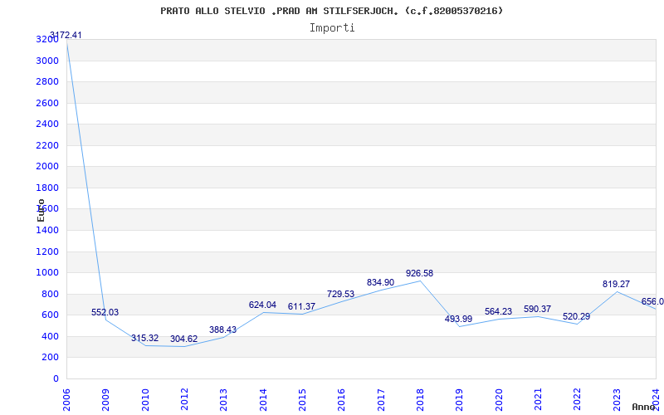Image resolution: width=664 pixels, height=415 pixels.
Task: Select the 1400 y-axis tick label
Action: click(x=47, y=231)
